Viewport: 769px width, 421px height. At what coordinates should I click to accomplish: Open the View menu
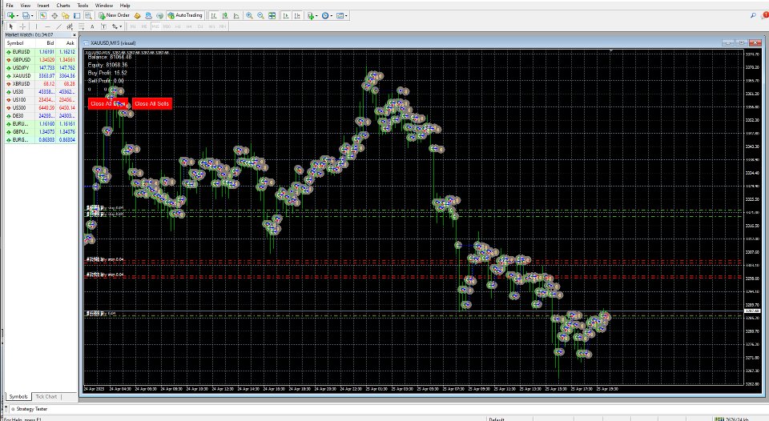(x=25, y=6)
